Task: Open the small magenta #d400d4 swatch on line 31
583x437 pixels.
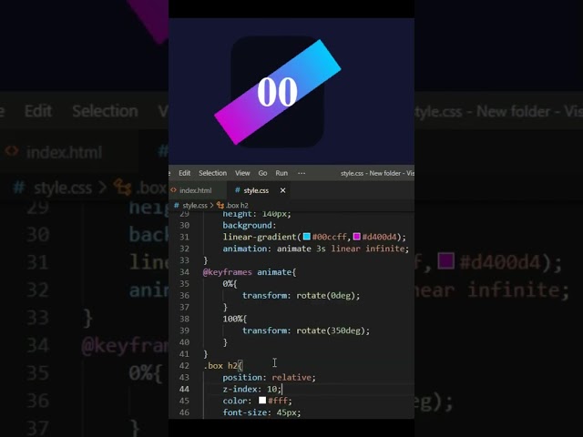Action: point(356,237)
